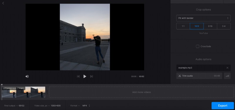Image resolution: width=235 pixels, height=110 pixels.
Task: Select the 9:16 aspect ratio
Action: 210,26
